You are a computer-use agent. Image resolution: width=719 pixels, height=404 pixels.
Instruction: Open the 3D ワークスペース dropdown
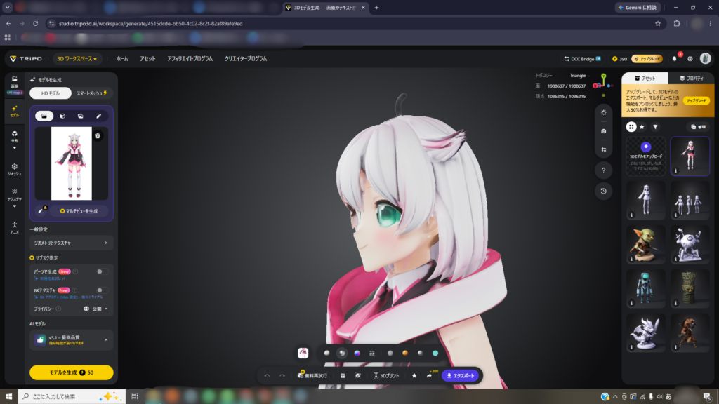pos(77,59)
